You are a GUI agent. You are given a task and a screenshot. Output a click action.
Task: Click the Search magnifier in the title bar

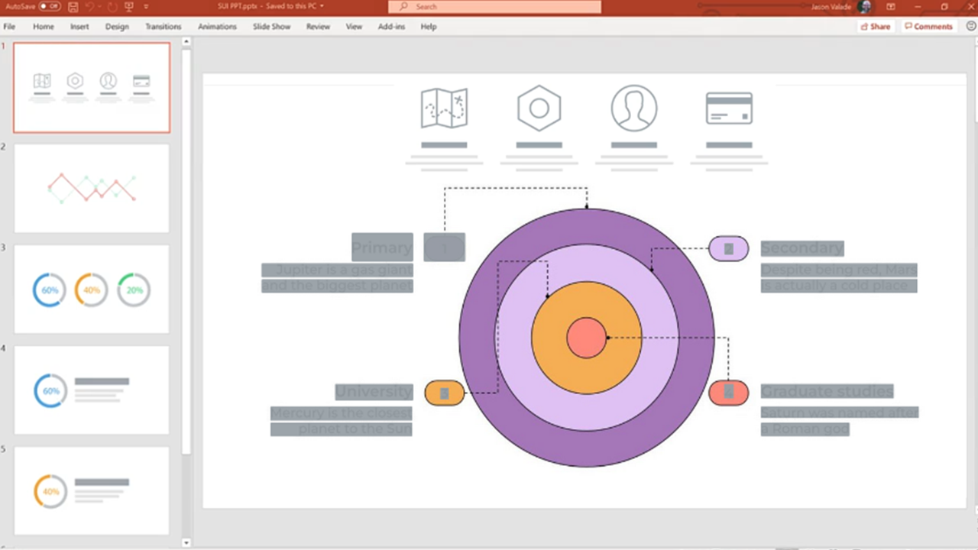(x=403, y=6)
